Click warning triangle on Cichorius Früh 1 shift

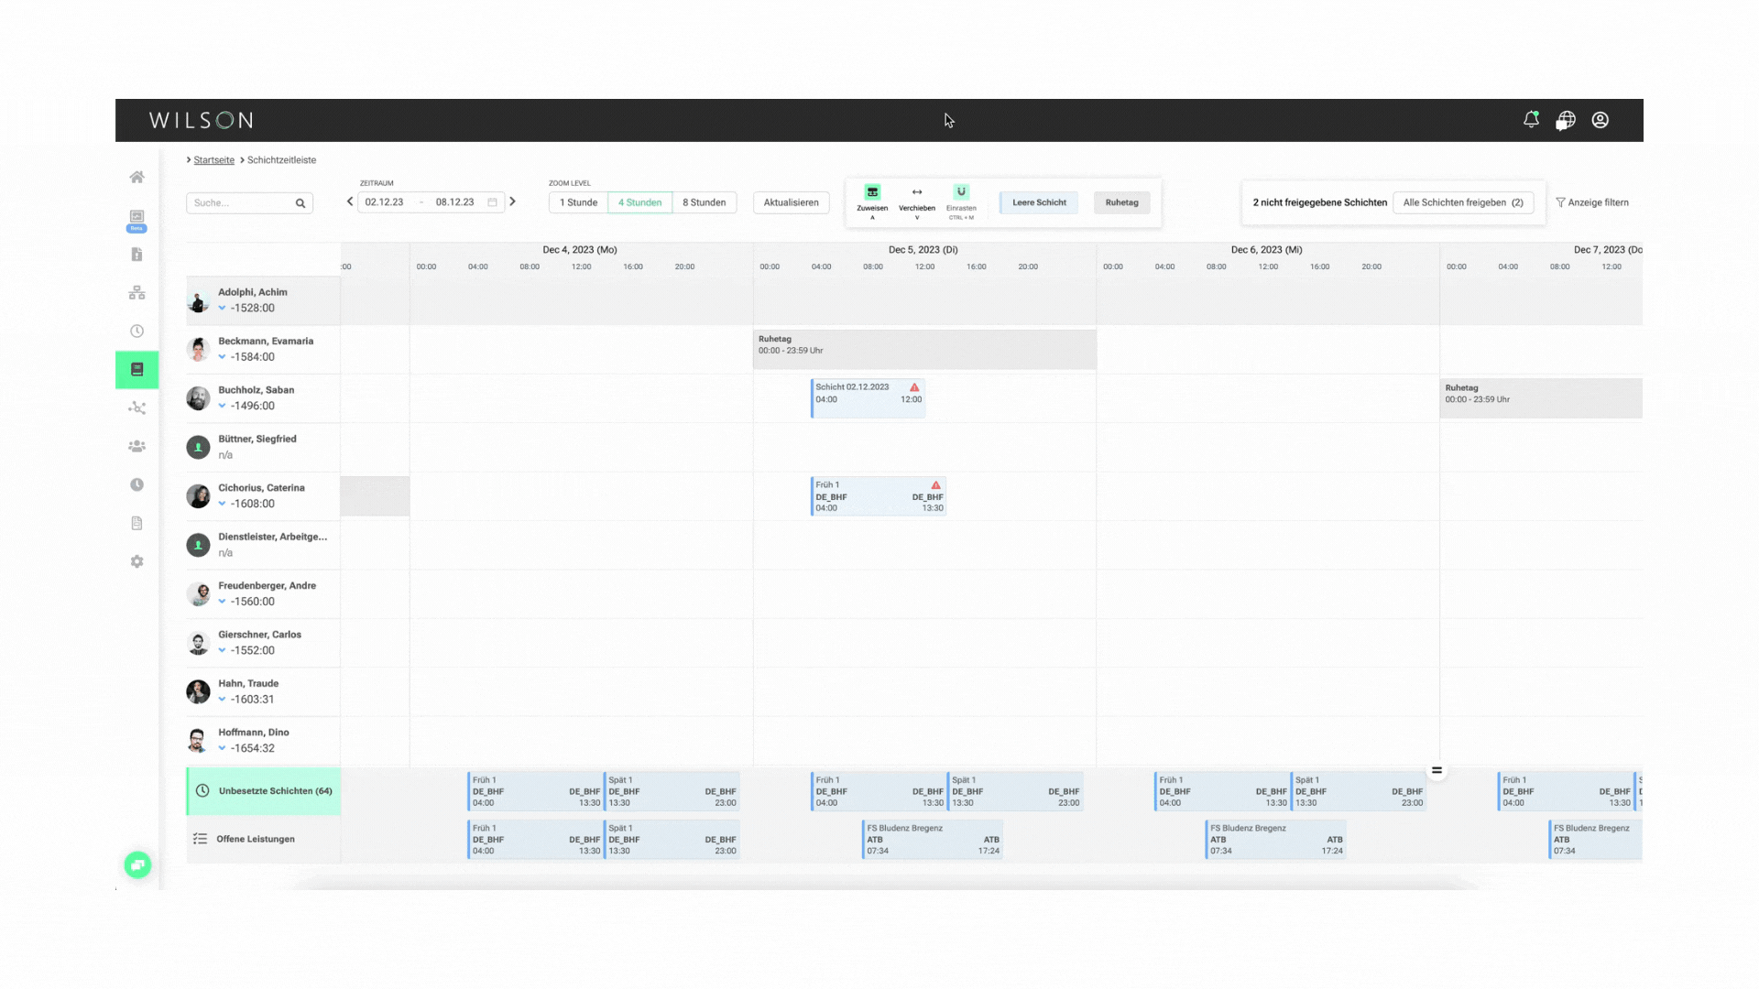(936, 485)
